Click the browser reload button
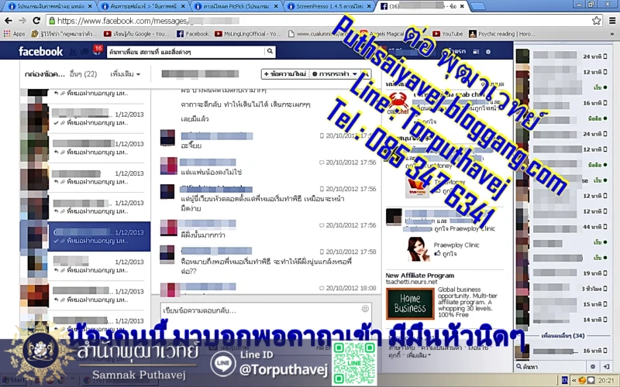 pyautogui.click(x=36, y=21)
